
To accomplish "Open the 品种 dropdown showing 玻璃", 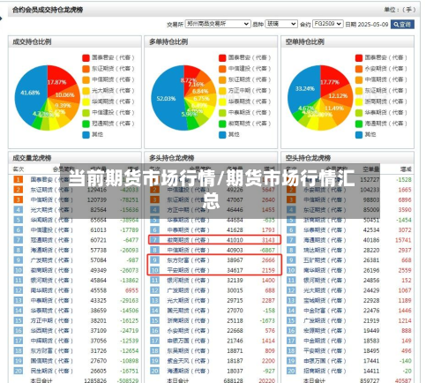I will tap(281, 24).
